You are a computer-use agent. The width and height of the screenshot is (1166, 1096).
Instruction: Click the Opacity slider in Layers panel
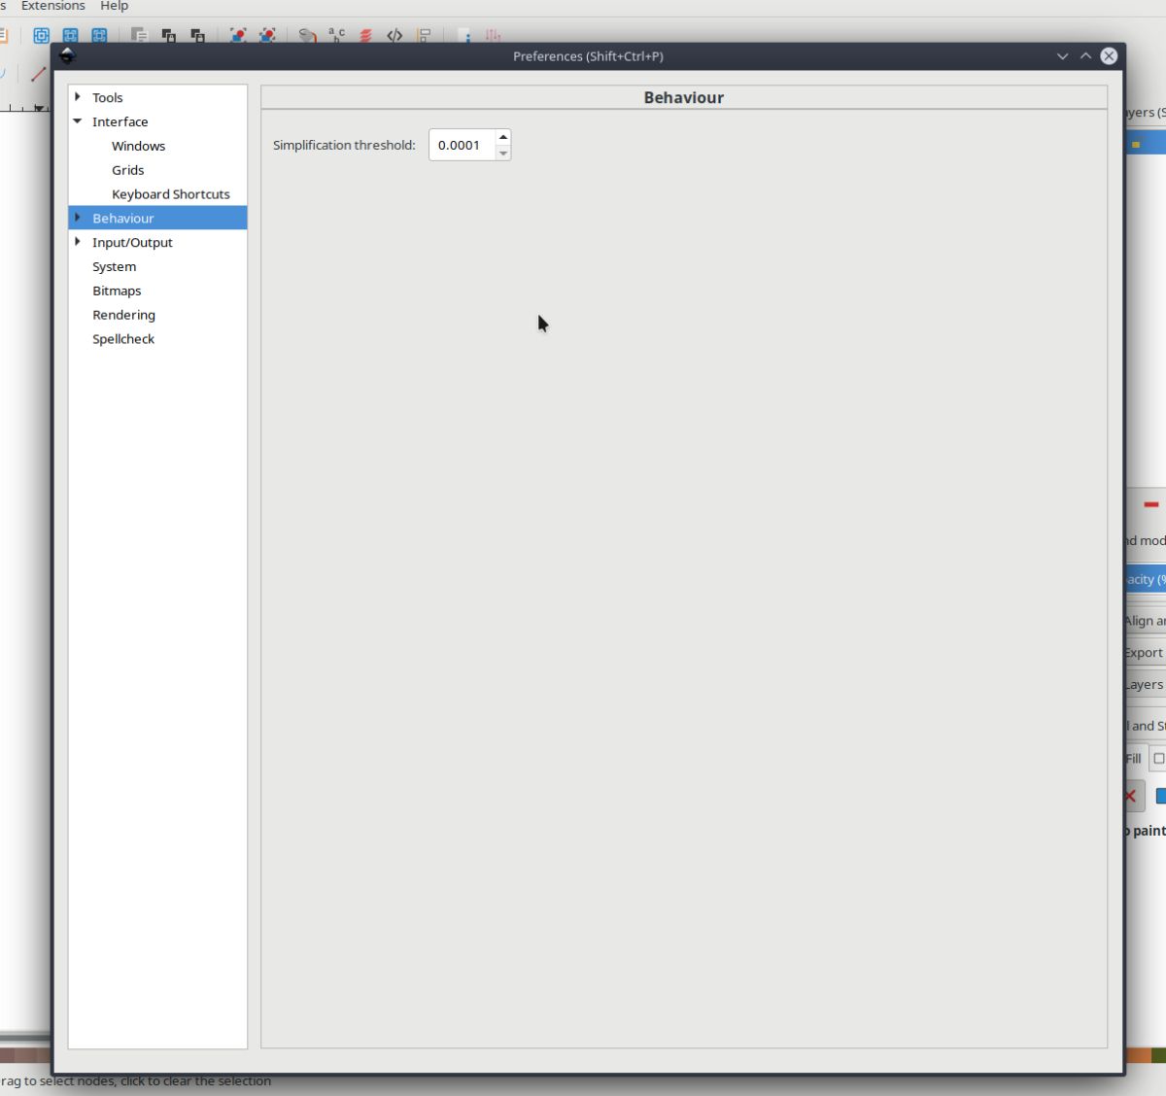tap(1146, 579)
